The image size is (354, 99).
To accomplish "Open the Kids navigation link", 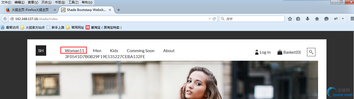I will point(114,51).
